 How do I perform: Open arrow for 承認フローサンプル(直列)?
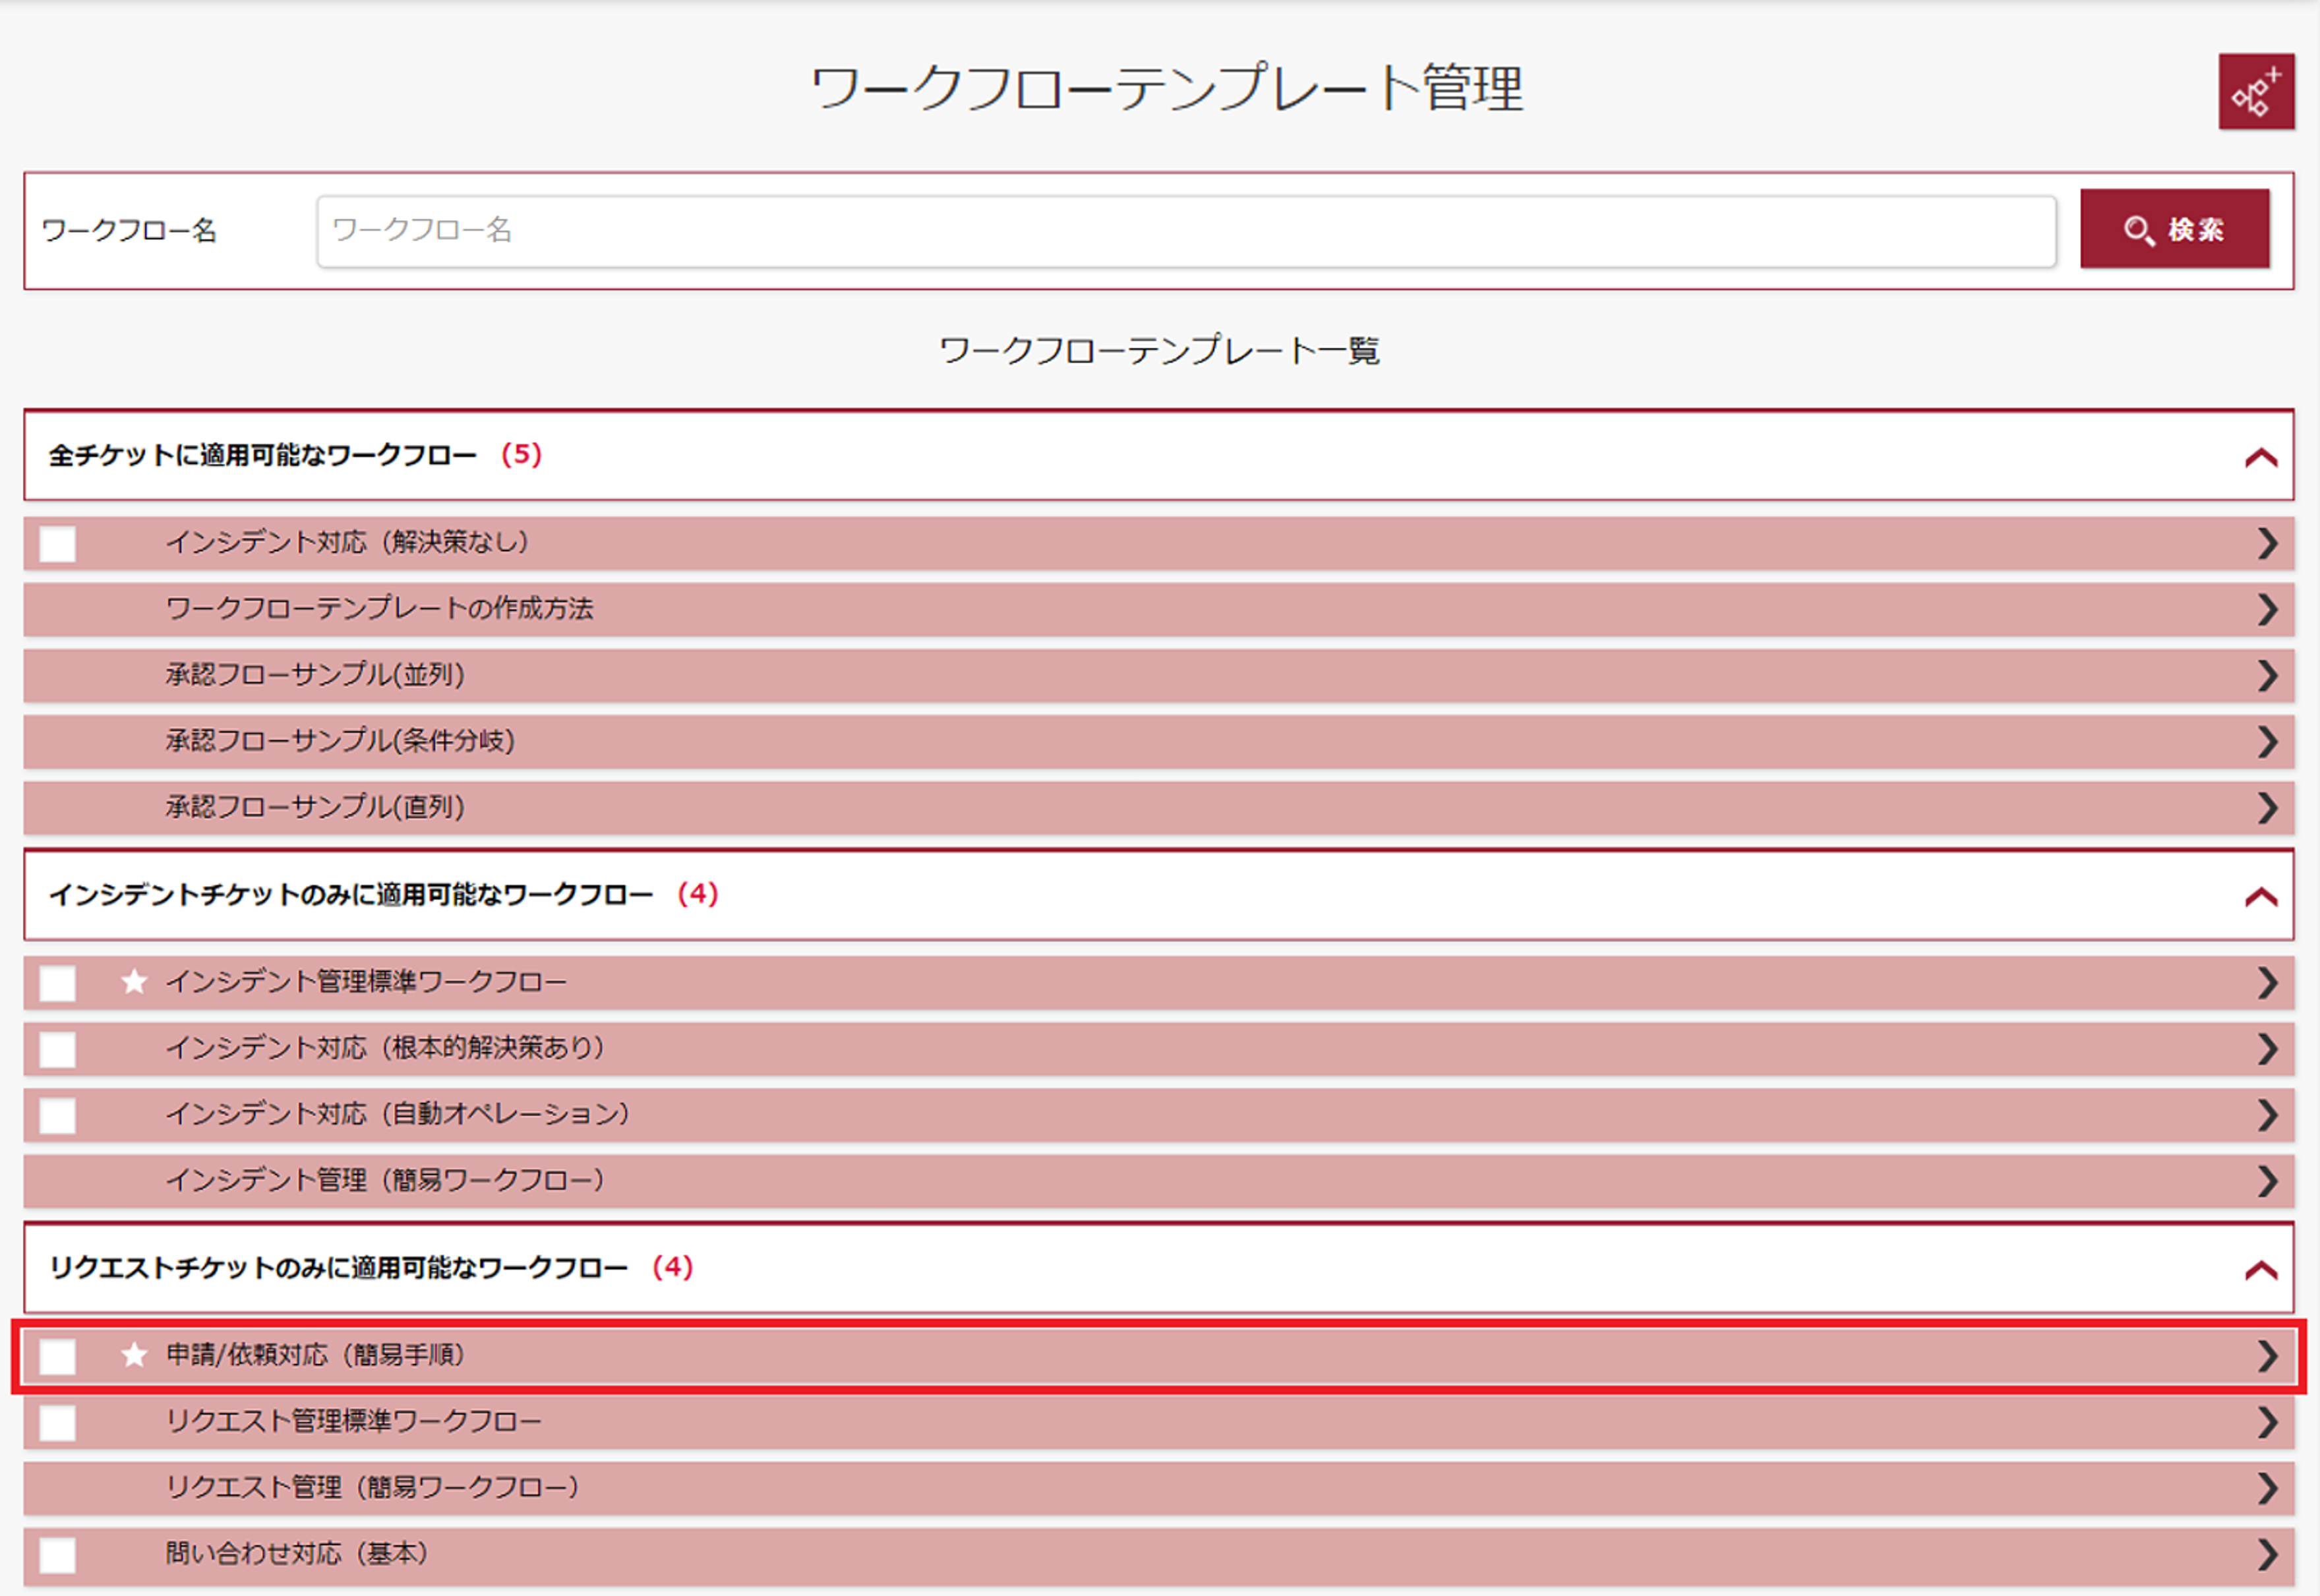click(2267, 807)
